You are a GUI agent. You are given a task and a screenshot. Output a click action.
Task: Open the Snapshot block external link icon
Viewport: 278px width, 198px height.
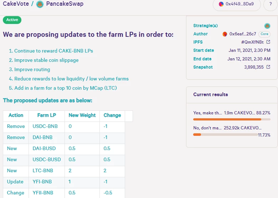click(268, 67)
